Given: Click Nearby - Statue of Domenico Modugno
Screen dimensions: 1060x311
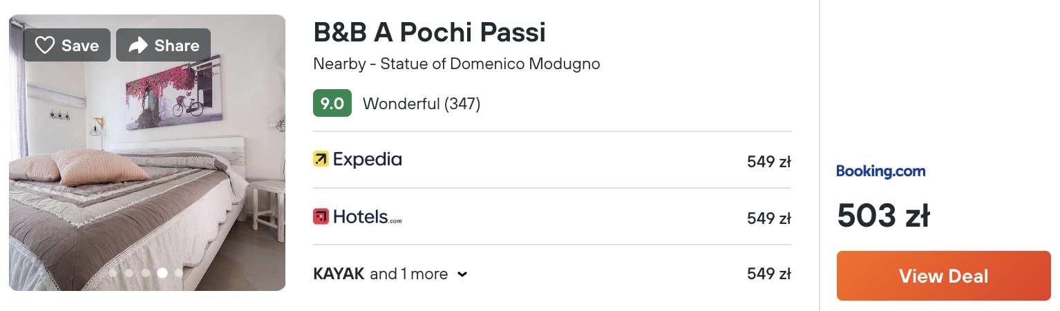Looking at the screenshot, I should click(x=457, y=64).
